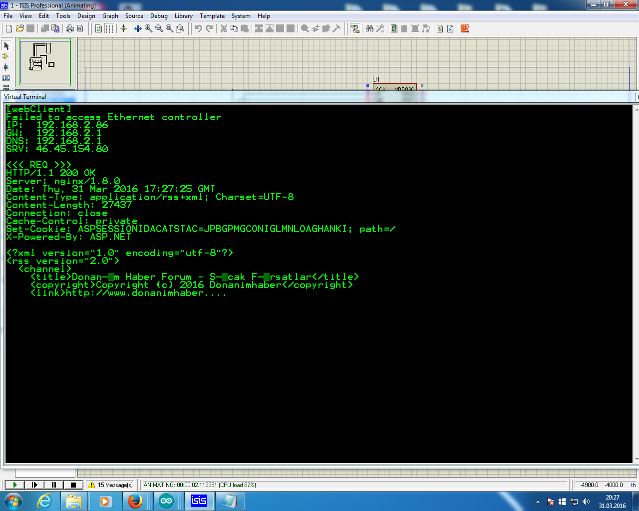Click the HTTP/1.1 200 OK line

click(x=51, y=173)
